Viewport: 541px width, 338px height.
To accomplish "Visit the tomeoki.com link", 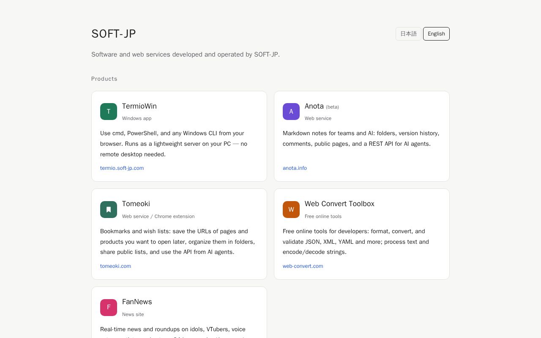I will (x=115, y=266).
